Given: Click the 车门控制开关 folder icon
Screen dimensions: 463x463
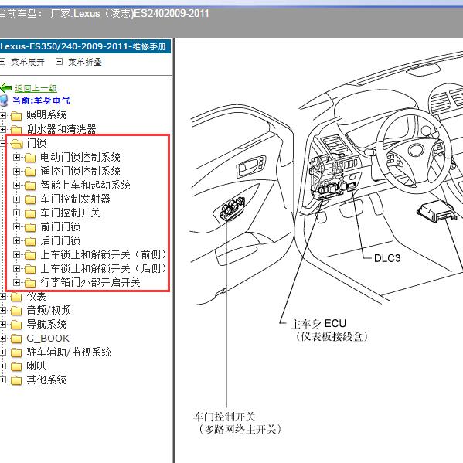Looking at the screenshot, I should click(30, 213).
